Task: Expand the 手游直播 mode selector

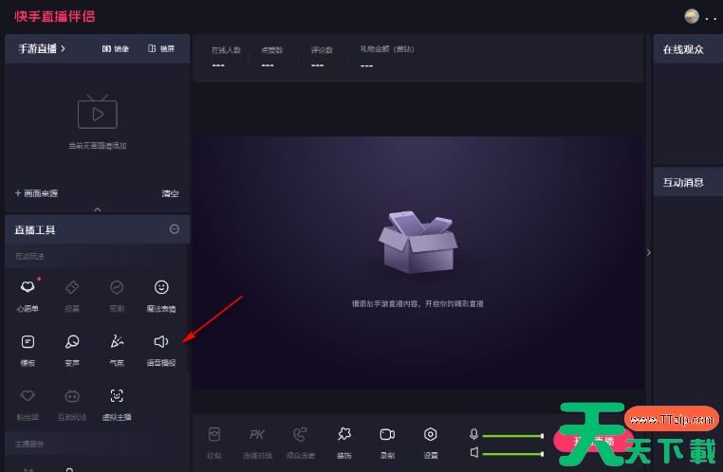Action: point(42,48)
